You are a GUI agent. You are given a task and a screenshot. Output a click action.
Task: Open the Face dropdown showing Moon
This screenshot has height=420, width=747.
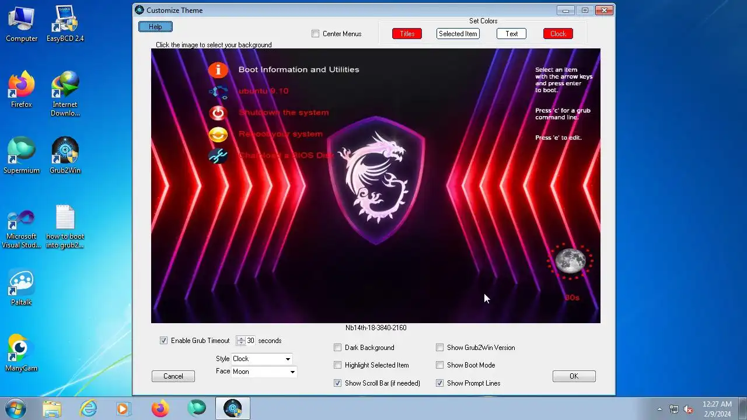(x=264, y=372)
